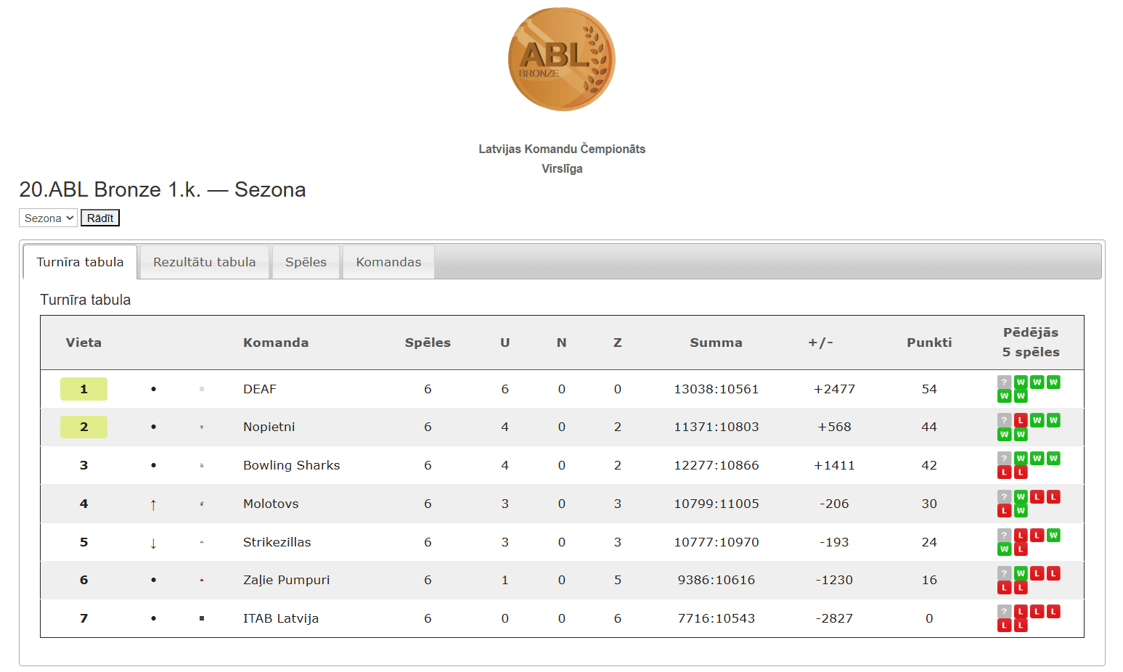Go to the Komandas tab
Viewport: 1123px width, 672px height.
(x=388, y=262)
